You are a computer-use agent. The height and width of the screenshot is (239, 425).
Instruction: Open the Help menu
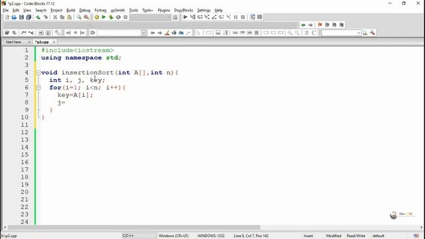click(x=218, y=11)
